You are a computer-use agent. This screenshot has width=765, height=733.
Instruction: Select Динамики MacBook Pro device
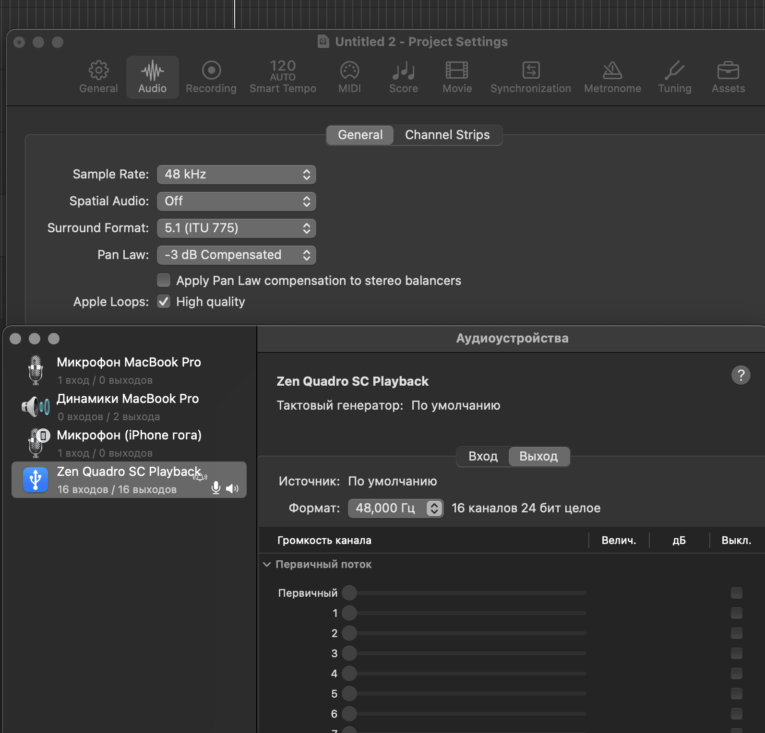[x=128, y=407]
